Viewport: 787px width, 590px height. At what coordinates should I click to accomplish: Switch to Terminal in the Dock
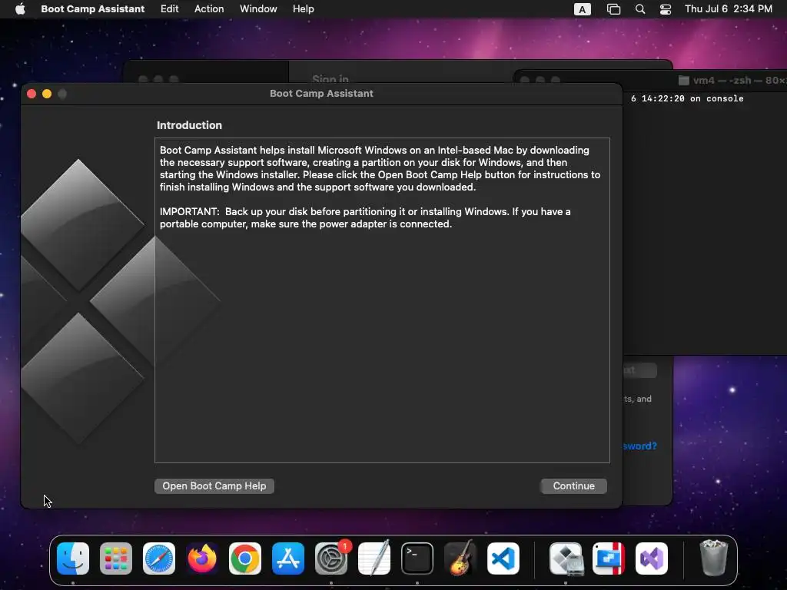point(417,559)
